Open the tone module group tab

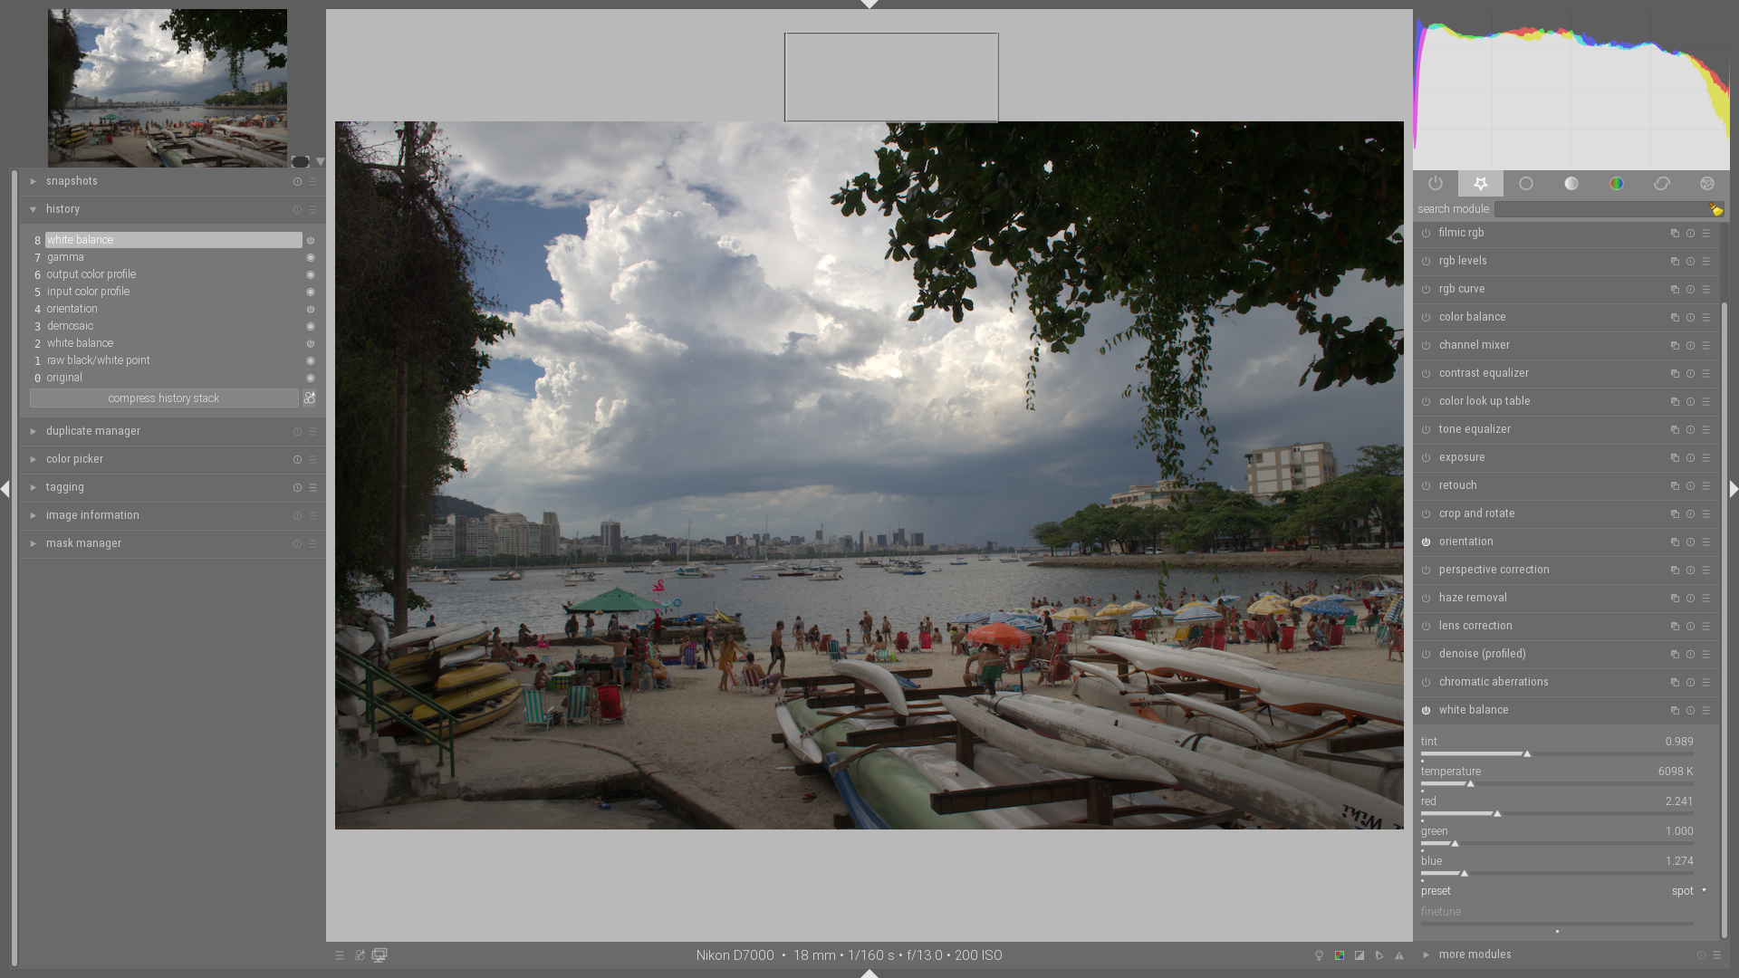pyautogui.click(x=1571, y=184)
